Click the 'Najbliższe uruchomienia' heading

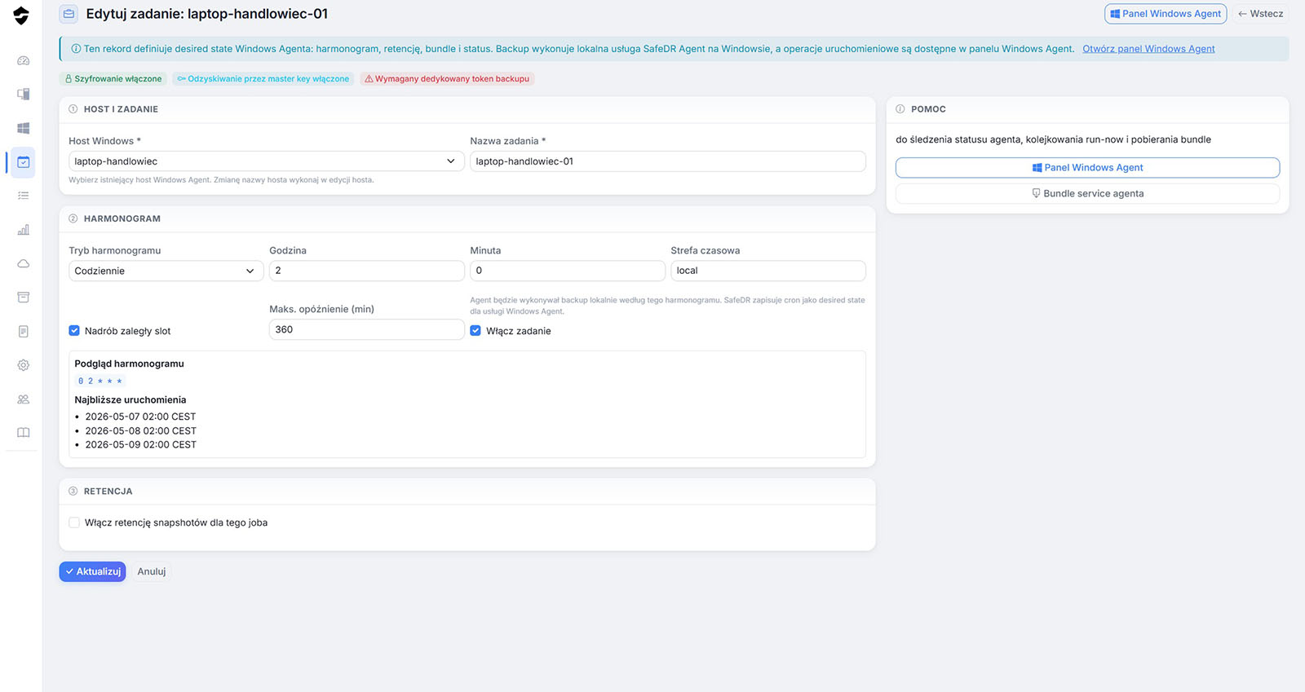point(130,400)
